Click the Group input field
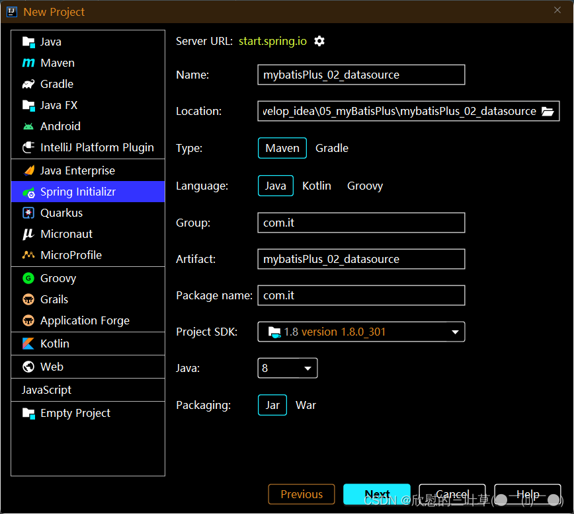The height and width of the screenshot is (514, 574). 361,223
